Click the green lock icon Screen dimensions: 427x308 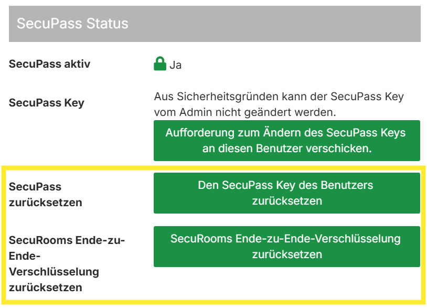(159, 65)
